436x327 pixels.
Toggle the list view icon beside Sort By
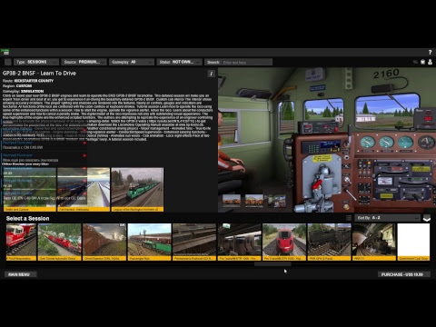click(349, 218)
